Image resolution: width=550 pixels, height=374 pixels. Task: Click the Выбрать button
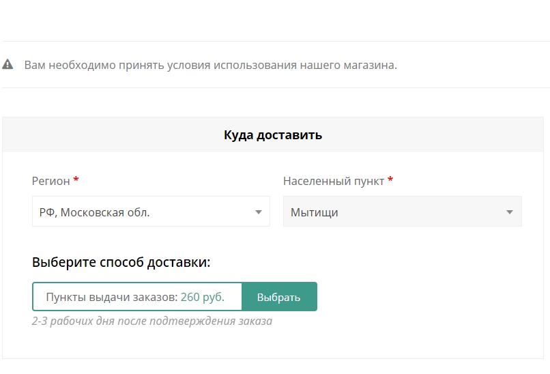coord(279,297)
